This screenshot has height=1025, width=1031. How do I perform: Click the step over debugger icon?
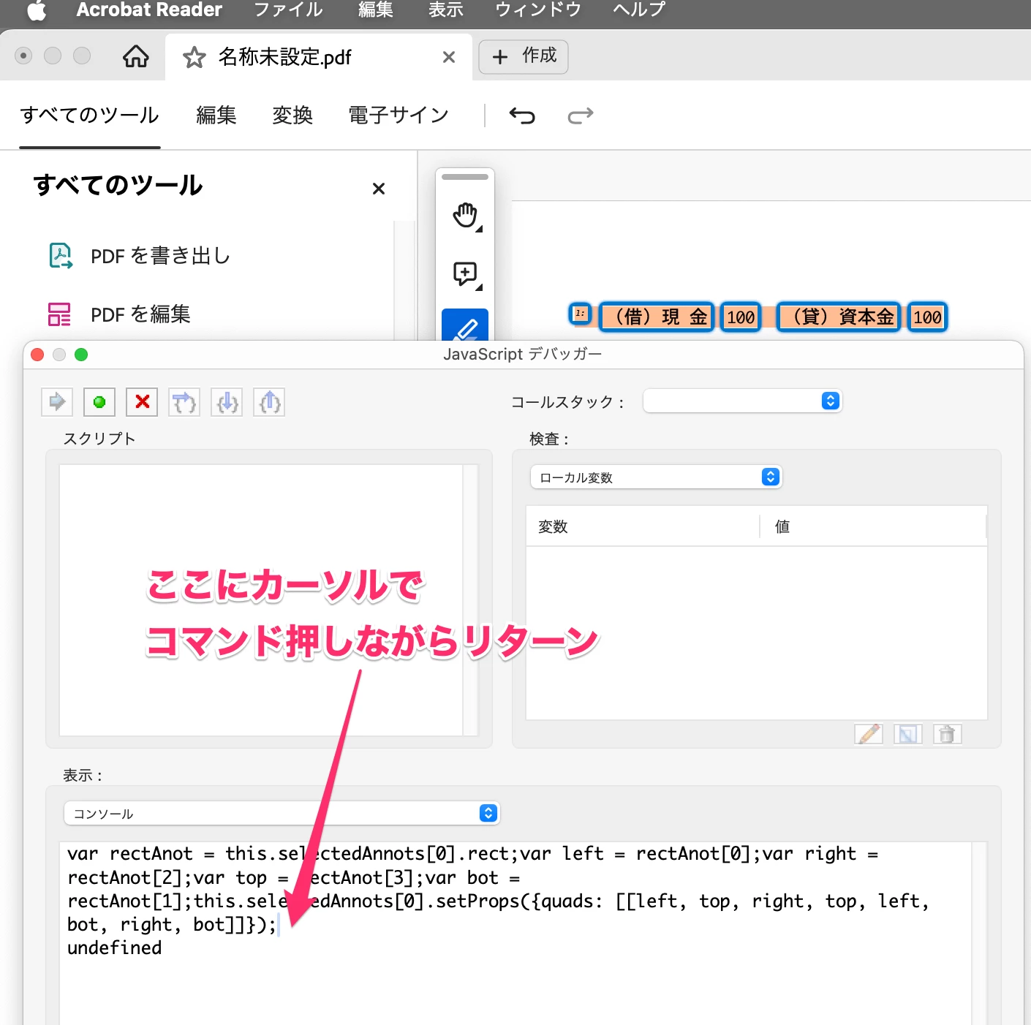[x=184, y=401]
